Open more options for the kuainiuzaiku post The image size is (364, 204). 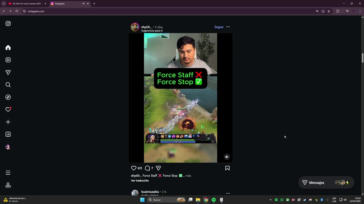pyautogui.click(x=228, y=193)
